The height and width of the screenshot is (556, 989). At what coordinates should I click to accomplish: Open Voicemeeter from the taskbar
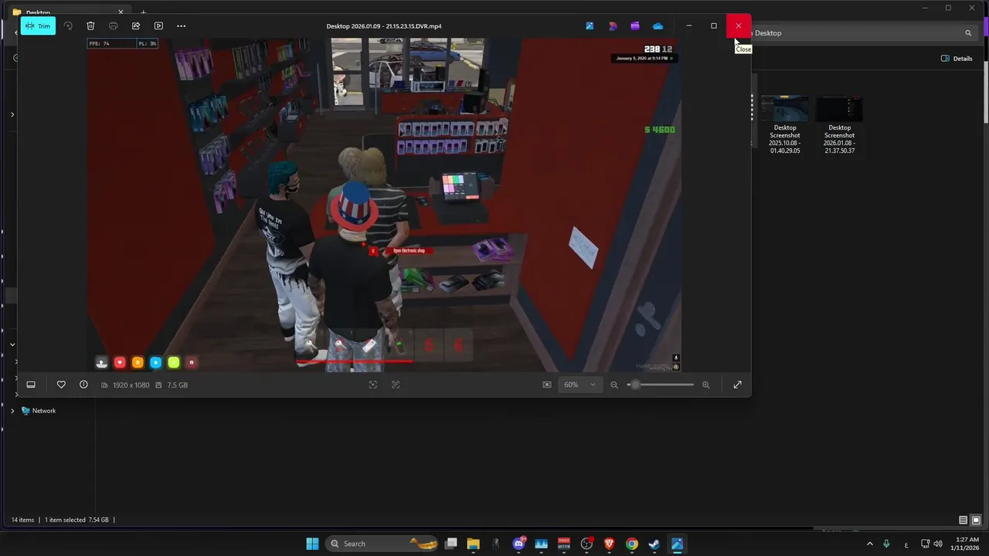(564, 544)
